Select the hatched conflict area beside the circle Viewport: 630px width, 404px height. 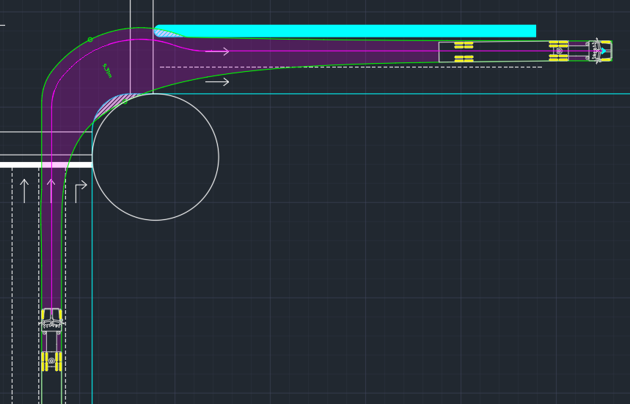(111, 103)
